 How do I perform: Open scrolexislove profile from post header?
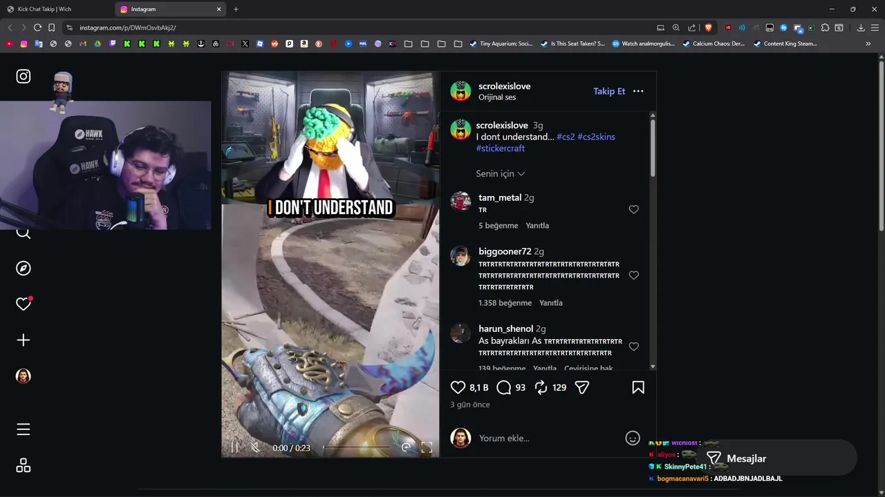[x=504, y=86]
